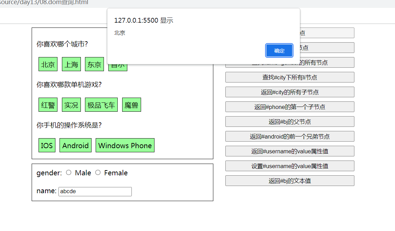This screenshot has height=231, width=395.
Task: Click the 实况 game item
Action: 71,104
